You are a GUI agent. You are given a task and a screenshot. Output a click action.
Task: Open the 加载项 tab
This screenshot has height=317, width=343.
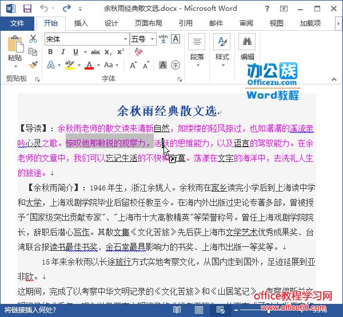[310, 23]
